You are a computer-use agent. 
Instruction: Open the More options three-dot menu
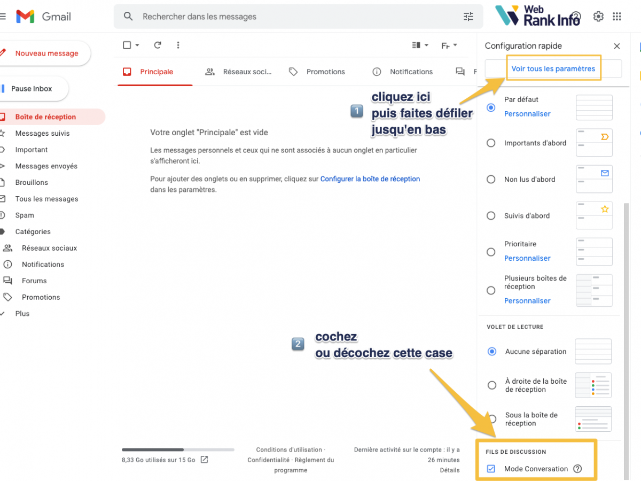coord(178,45)
